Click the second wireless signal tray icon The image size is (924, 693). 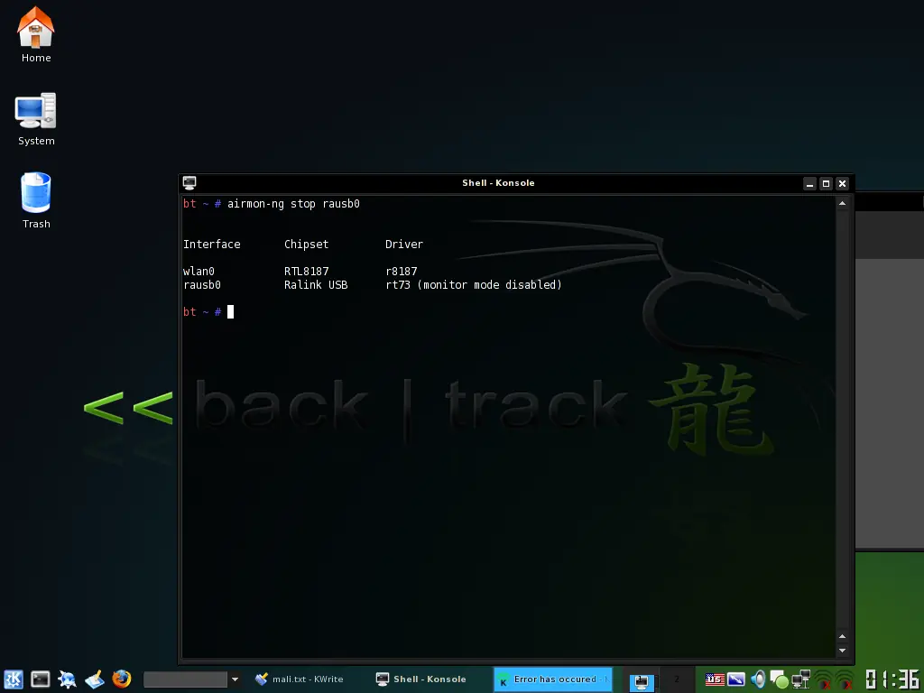pos(845,679)
